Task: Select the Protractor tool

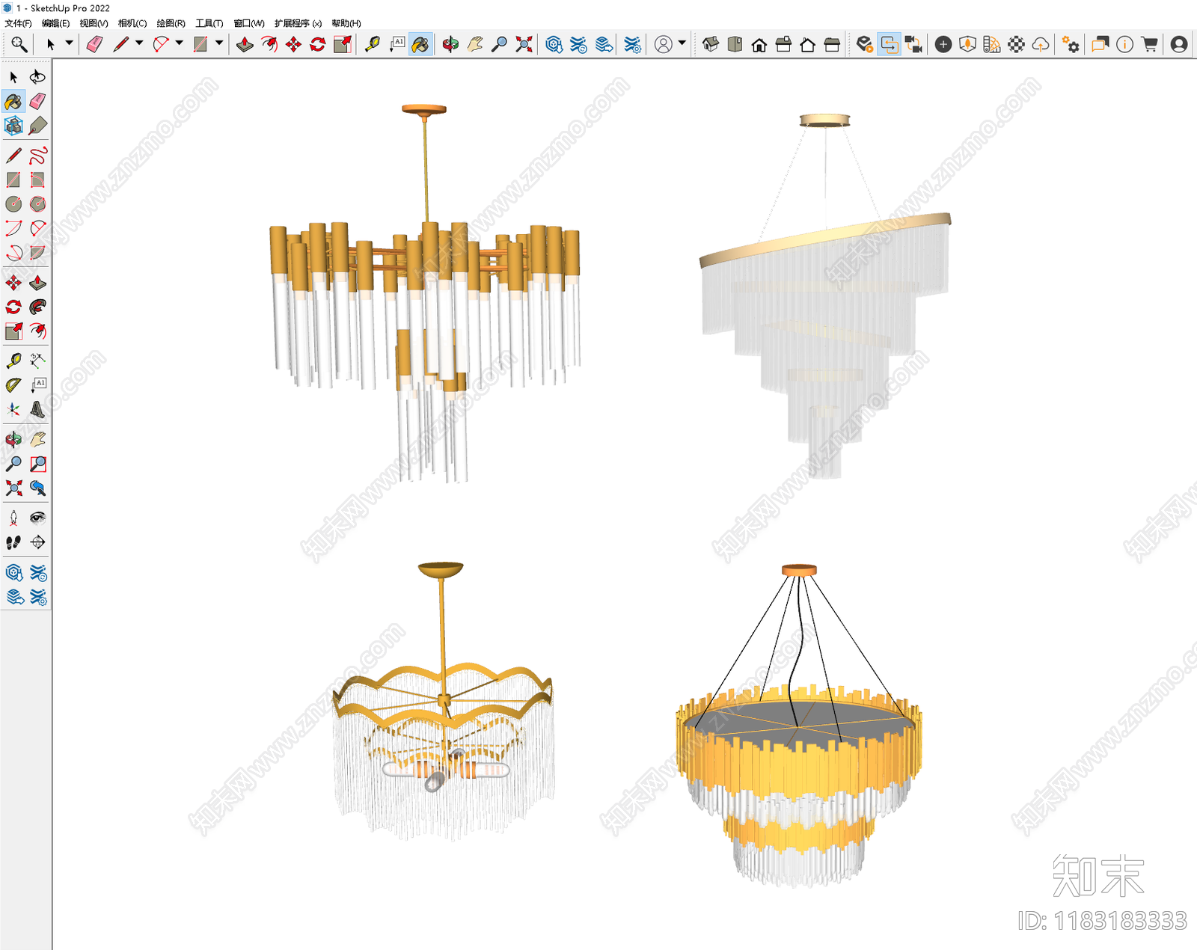Action: click(x=13, y=385)
